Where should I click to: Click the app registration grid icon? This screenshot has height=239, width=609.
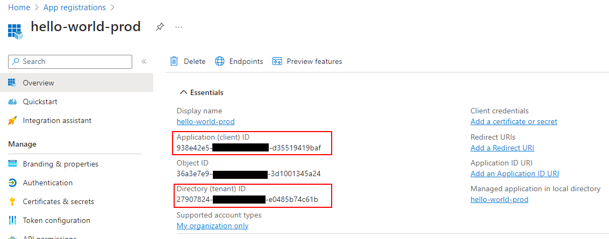pyautogui.click(x=16, y=31)
